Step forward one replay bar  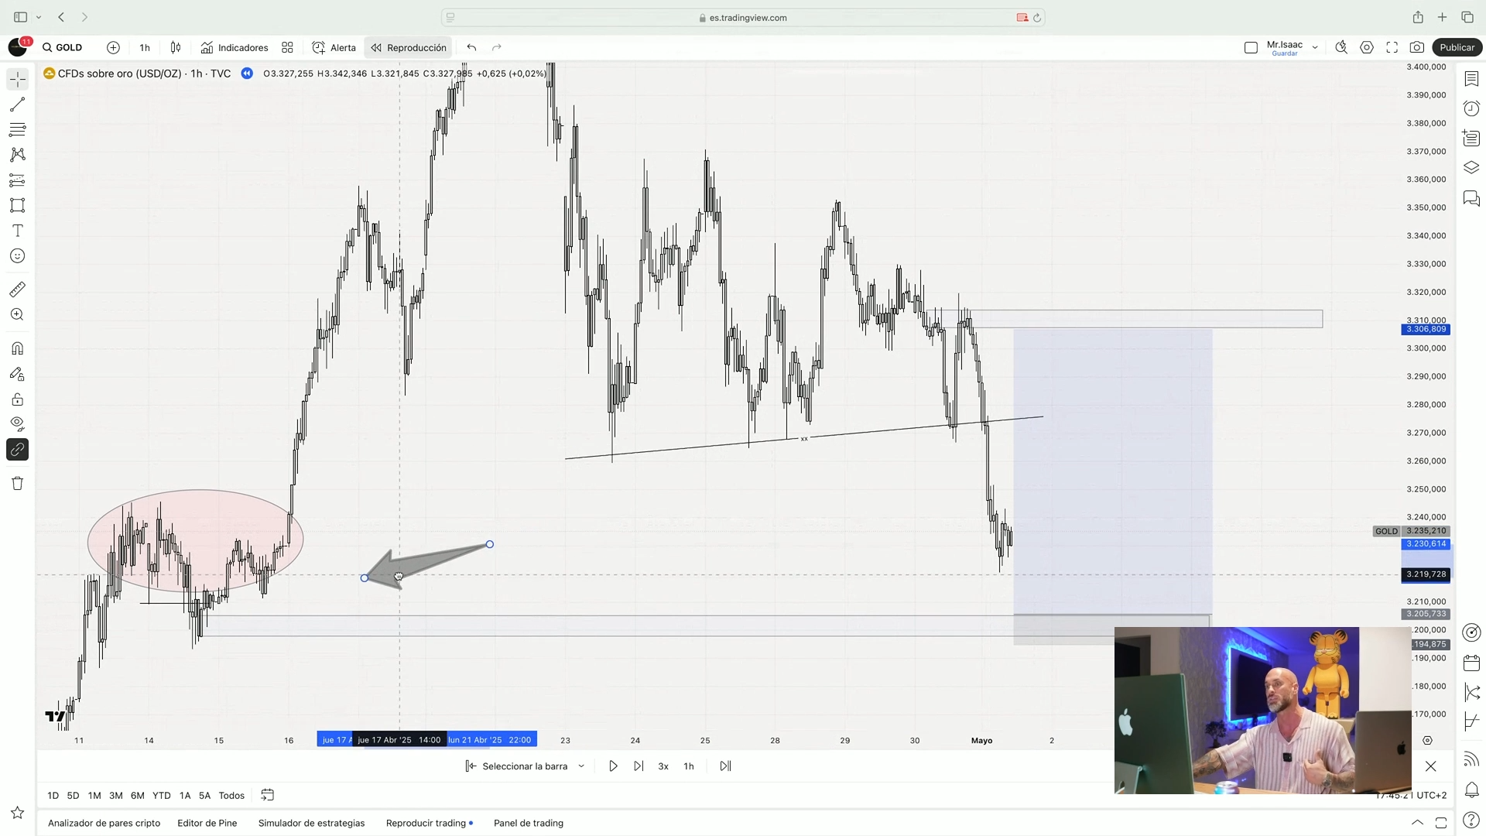click(639, 766)
